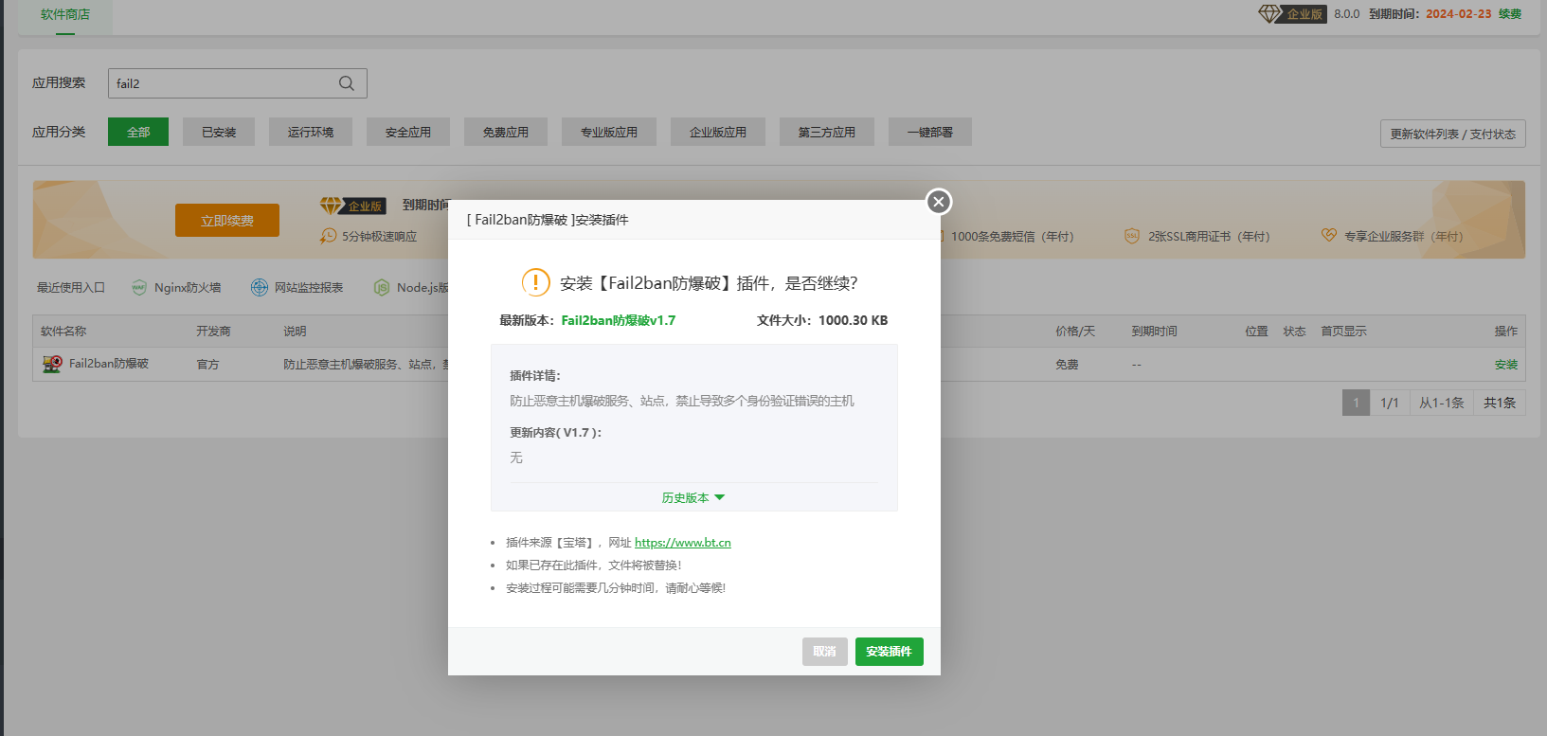Image resolution: width=1547 pixels, height=736 pixels.
Task: Click the enterprise diamond icon in header
Action: pos(1269,13)
